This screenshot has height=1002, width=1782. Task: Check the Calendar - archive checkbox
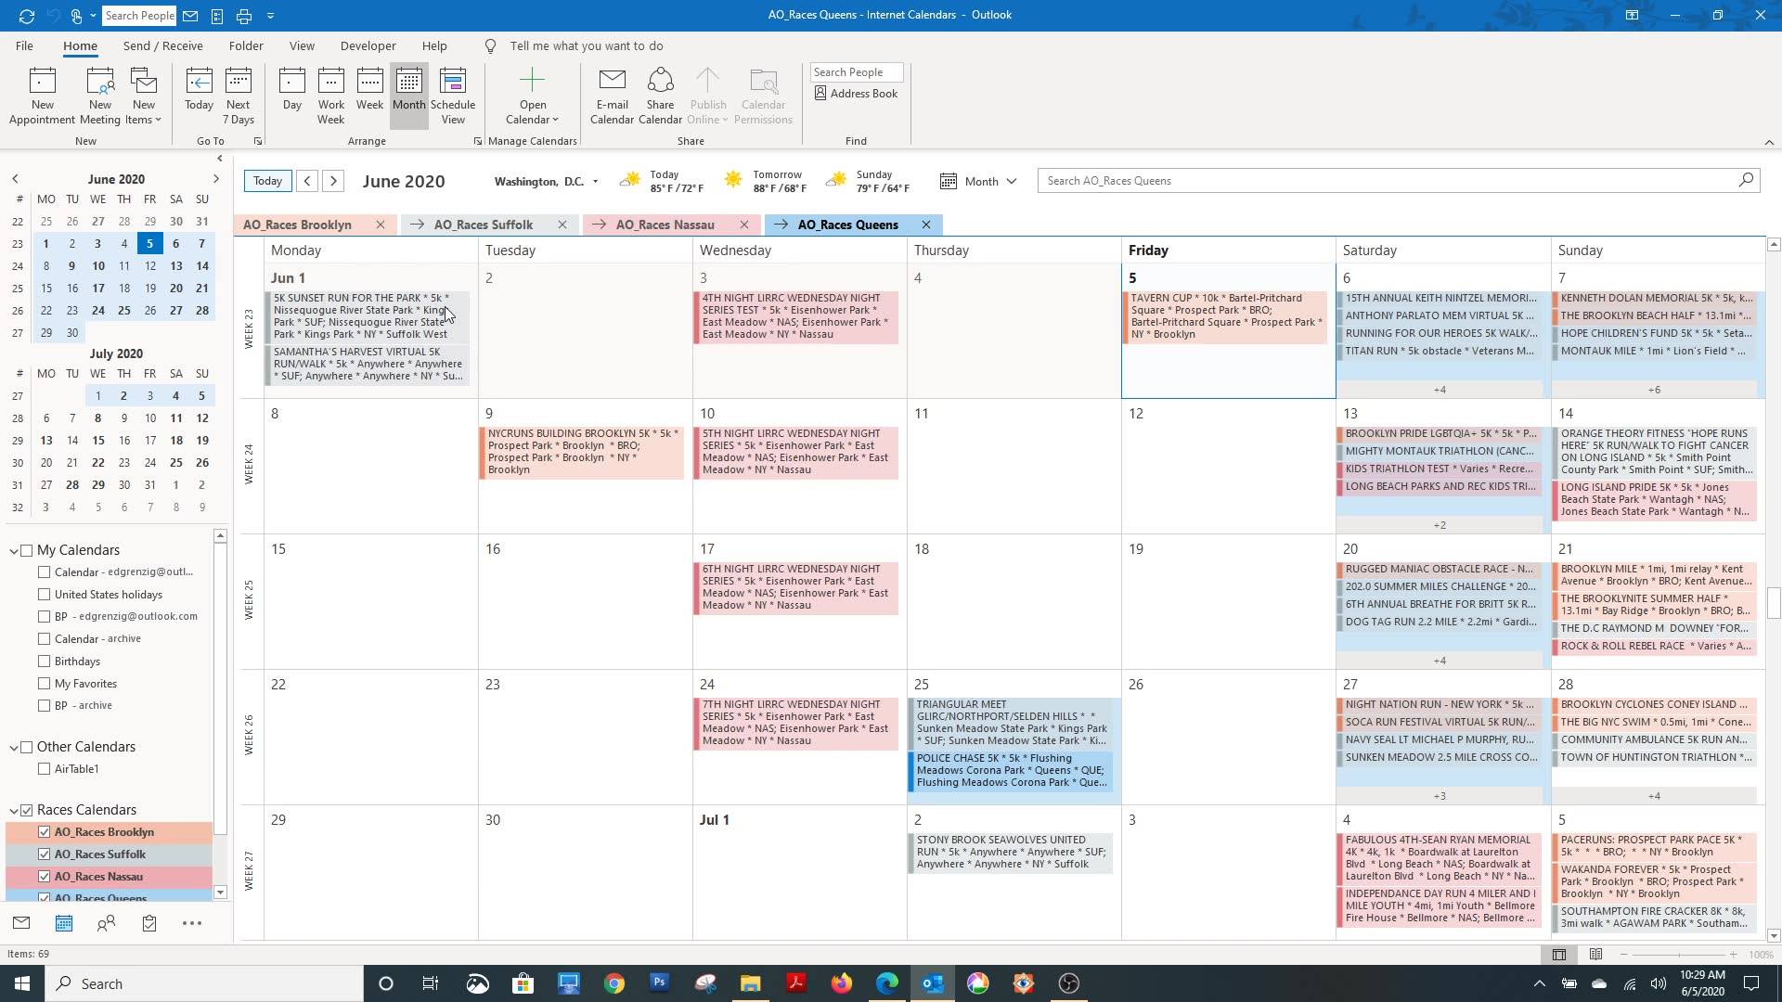44,639
